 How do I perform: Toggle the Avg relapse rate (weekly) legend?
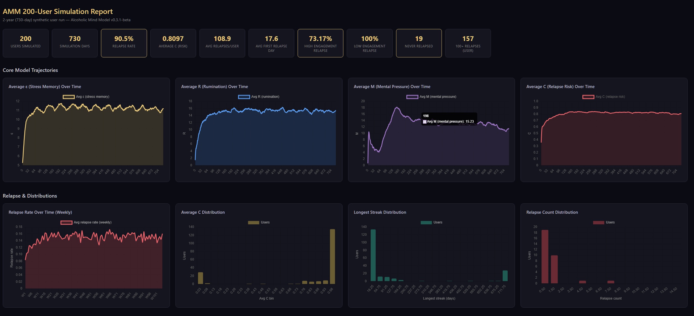[x=86, y=222]
